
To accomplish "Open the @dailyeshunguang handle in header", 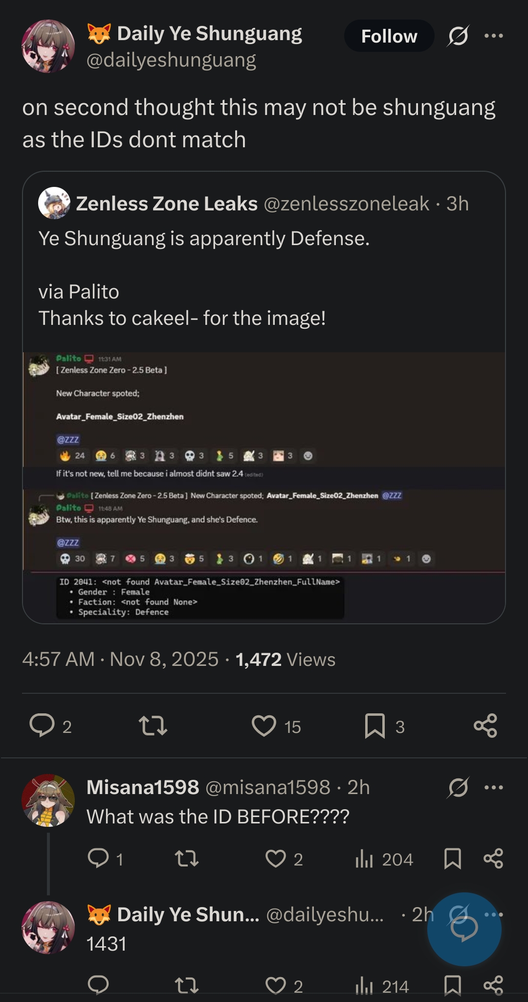I will tap(171, 60).
